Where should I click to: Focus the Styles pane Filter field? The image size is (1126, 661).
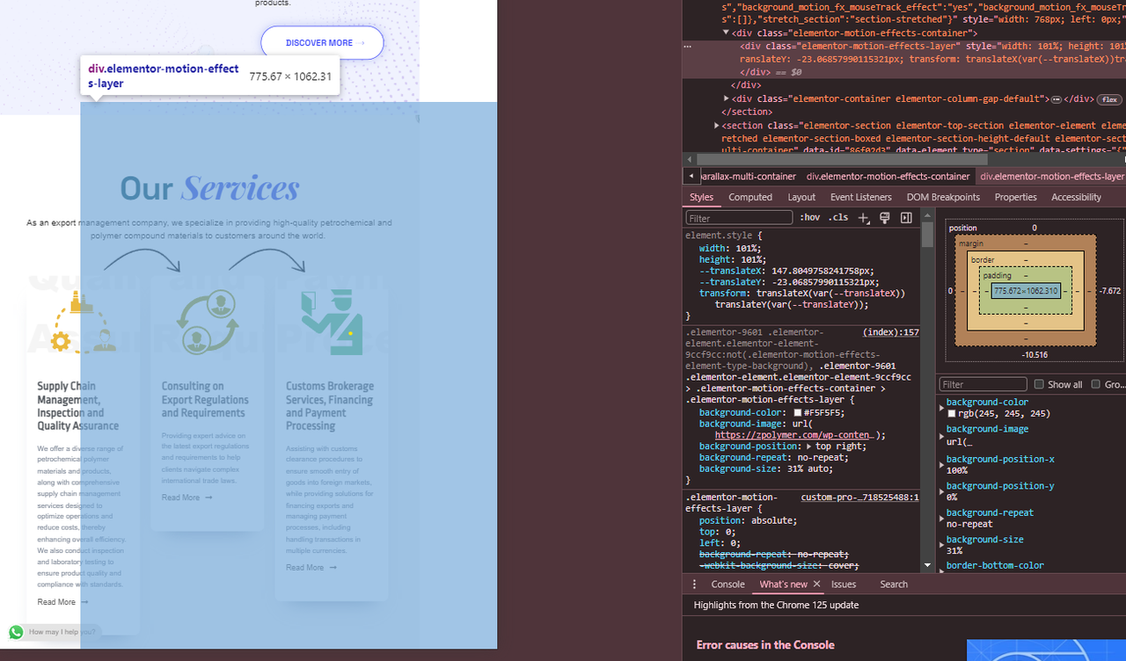point(739,218)
